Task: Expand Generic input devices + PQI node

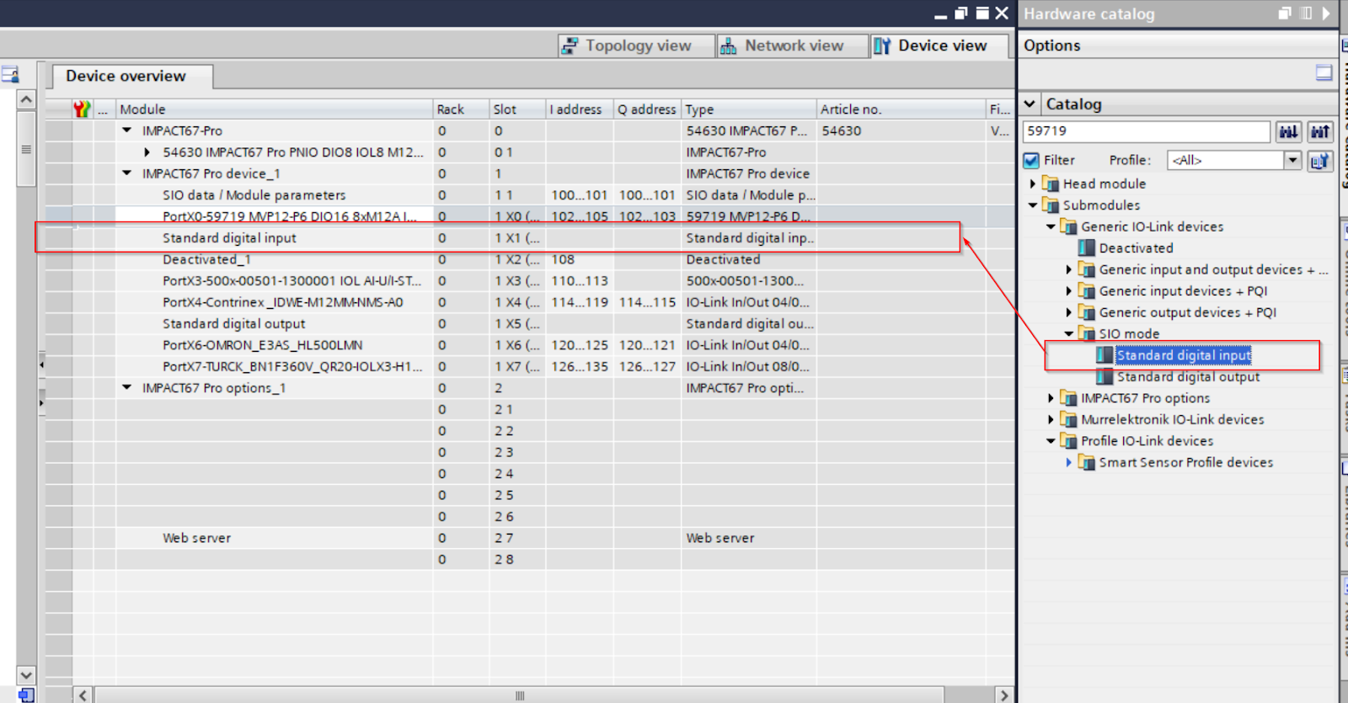Action: [1069, 290]
